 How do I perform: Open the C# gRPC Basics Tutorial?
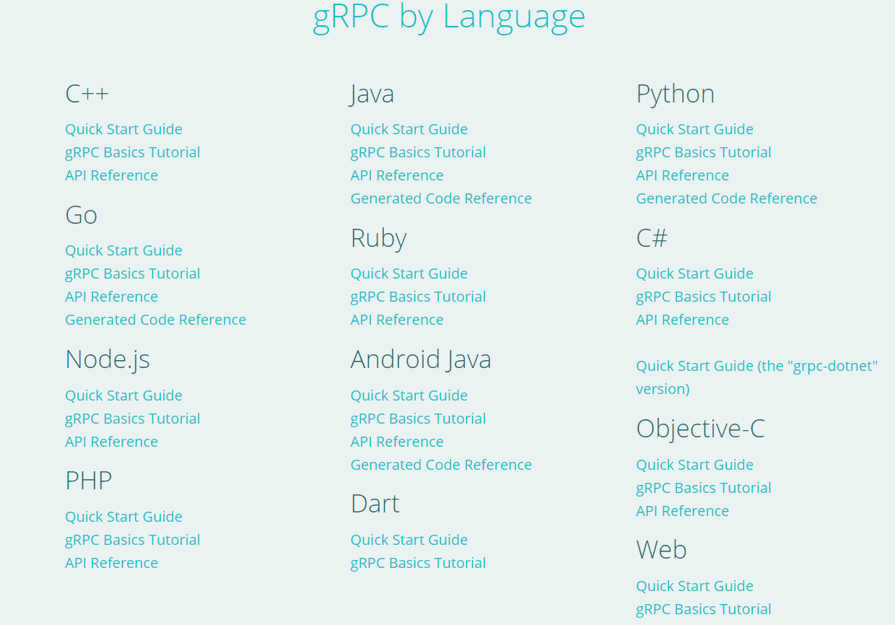click(704, 297)
